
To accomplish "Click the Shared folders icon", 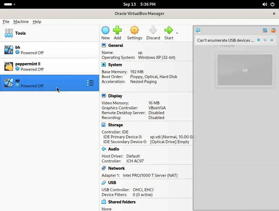I will coord(104,202).
